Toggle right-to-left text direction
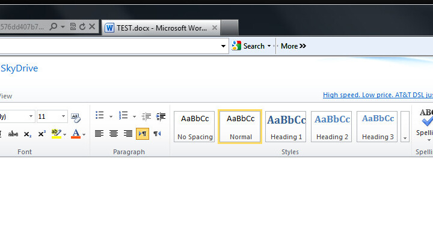Image resolution: width=433 pixels, height=243 pixels. point(157,133)
